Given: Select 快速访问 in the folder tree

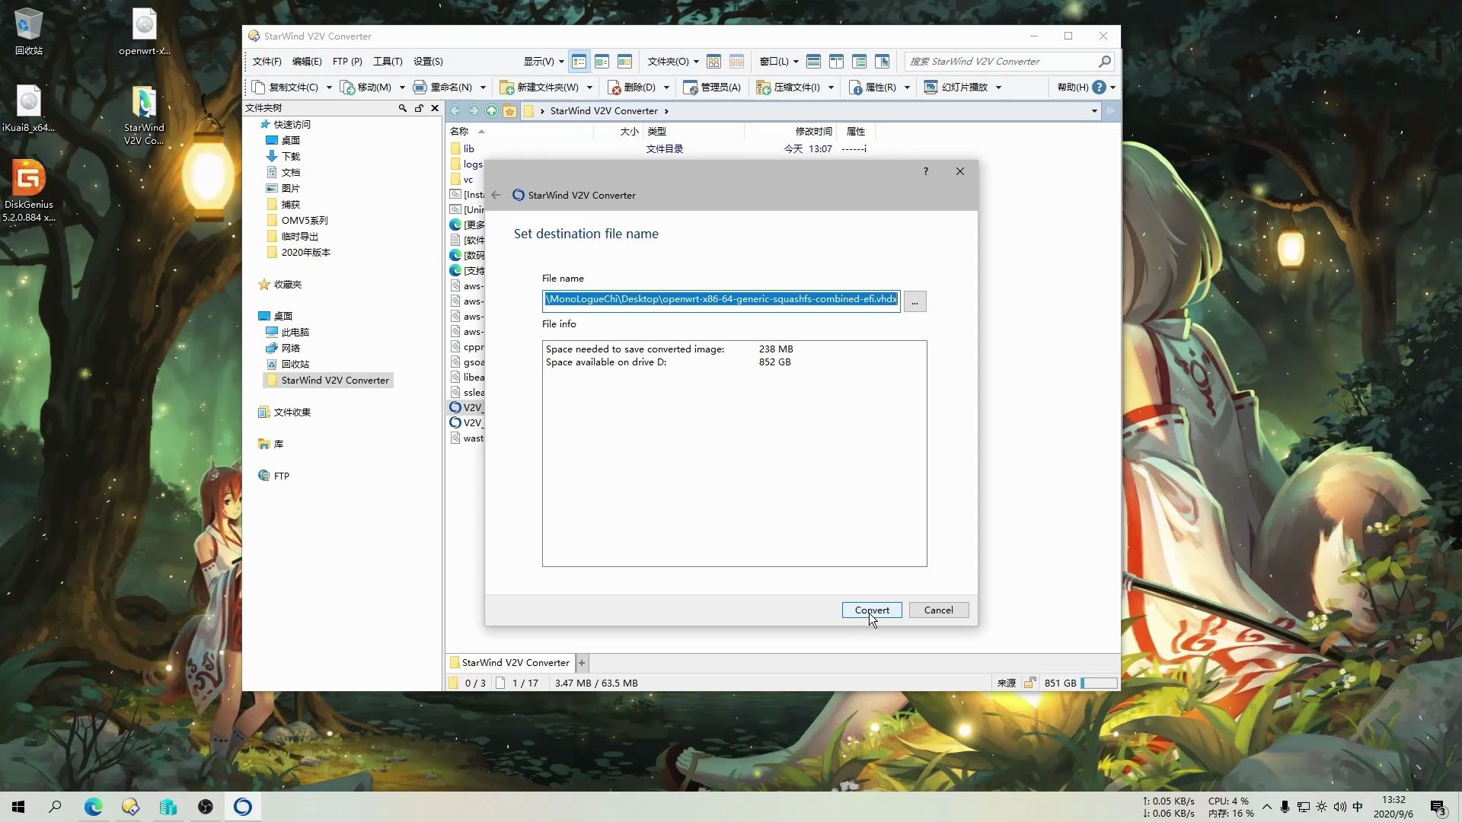Looking at the screenshot, I should click(292, 124).
